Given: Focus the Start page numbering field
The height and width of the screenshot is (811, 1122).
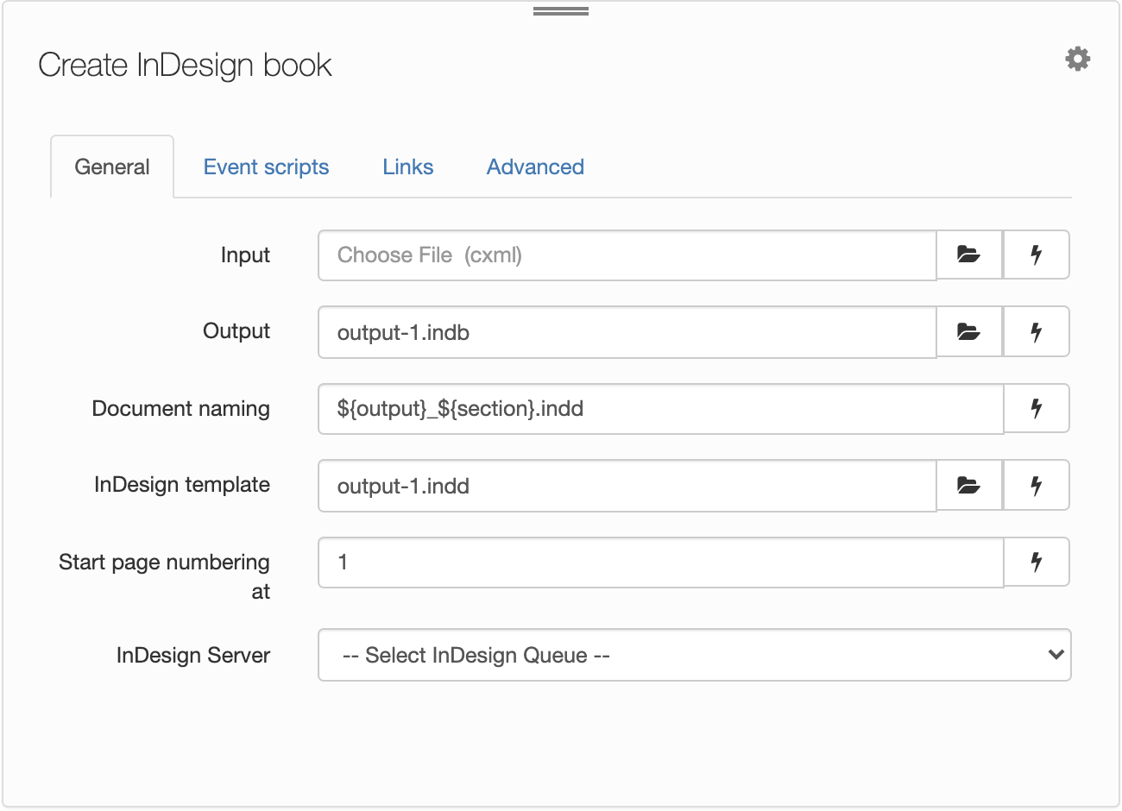Looking at the screenshot, I should 661,563.
